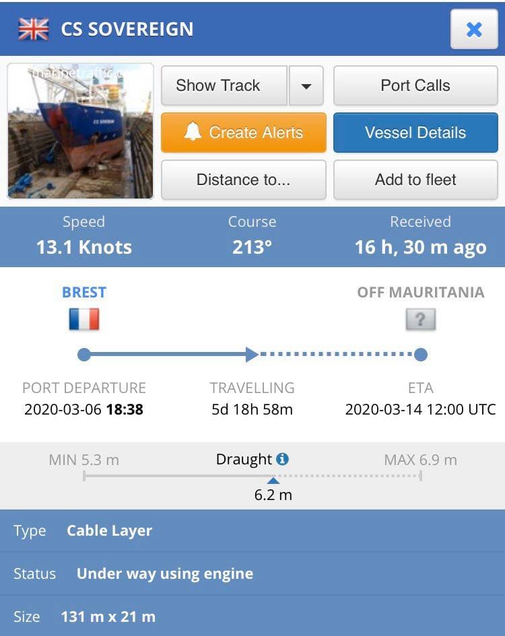Click the United Kingdom flag icon
The height and width of the screenshot is (636, 505).
click(34, 29)
